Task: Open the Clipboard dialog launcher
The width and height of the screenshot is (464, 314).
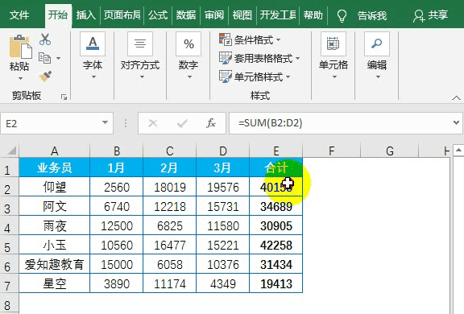Action: pyautogui.click(x=64, y=97)
